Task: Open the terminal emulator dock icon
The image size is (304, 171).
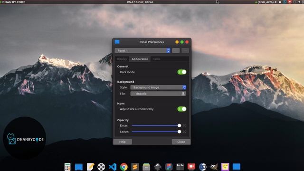Action: (x=180, y=166)
